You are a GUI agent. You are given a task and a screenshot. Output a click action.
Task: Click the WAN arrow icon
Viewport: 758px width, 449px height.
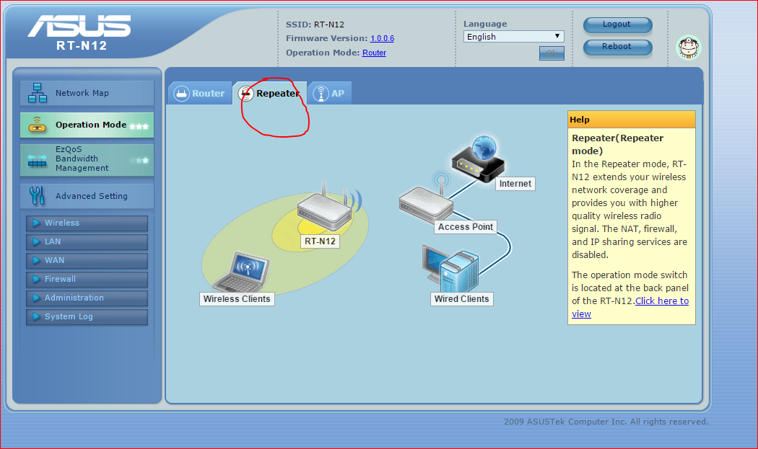(36, 260)
